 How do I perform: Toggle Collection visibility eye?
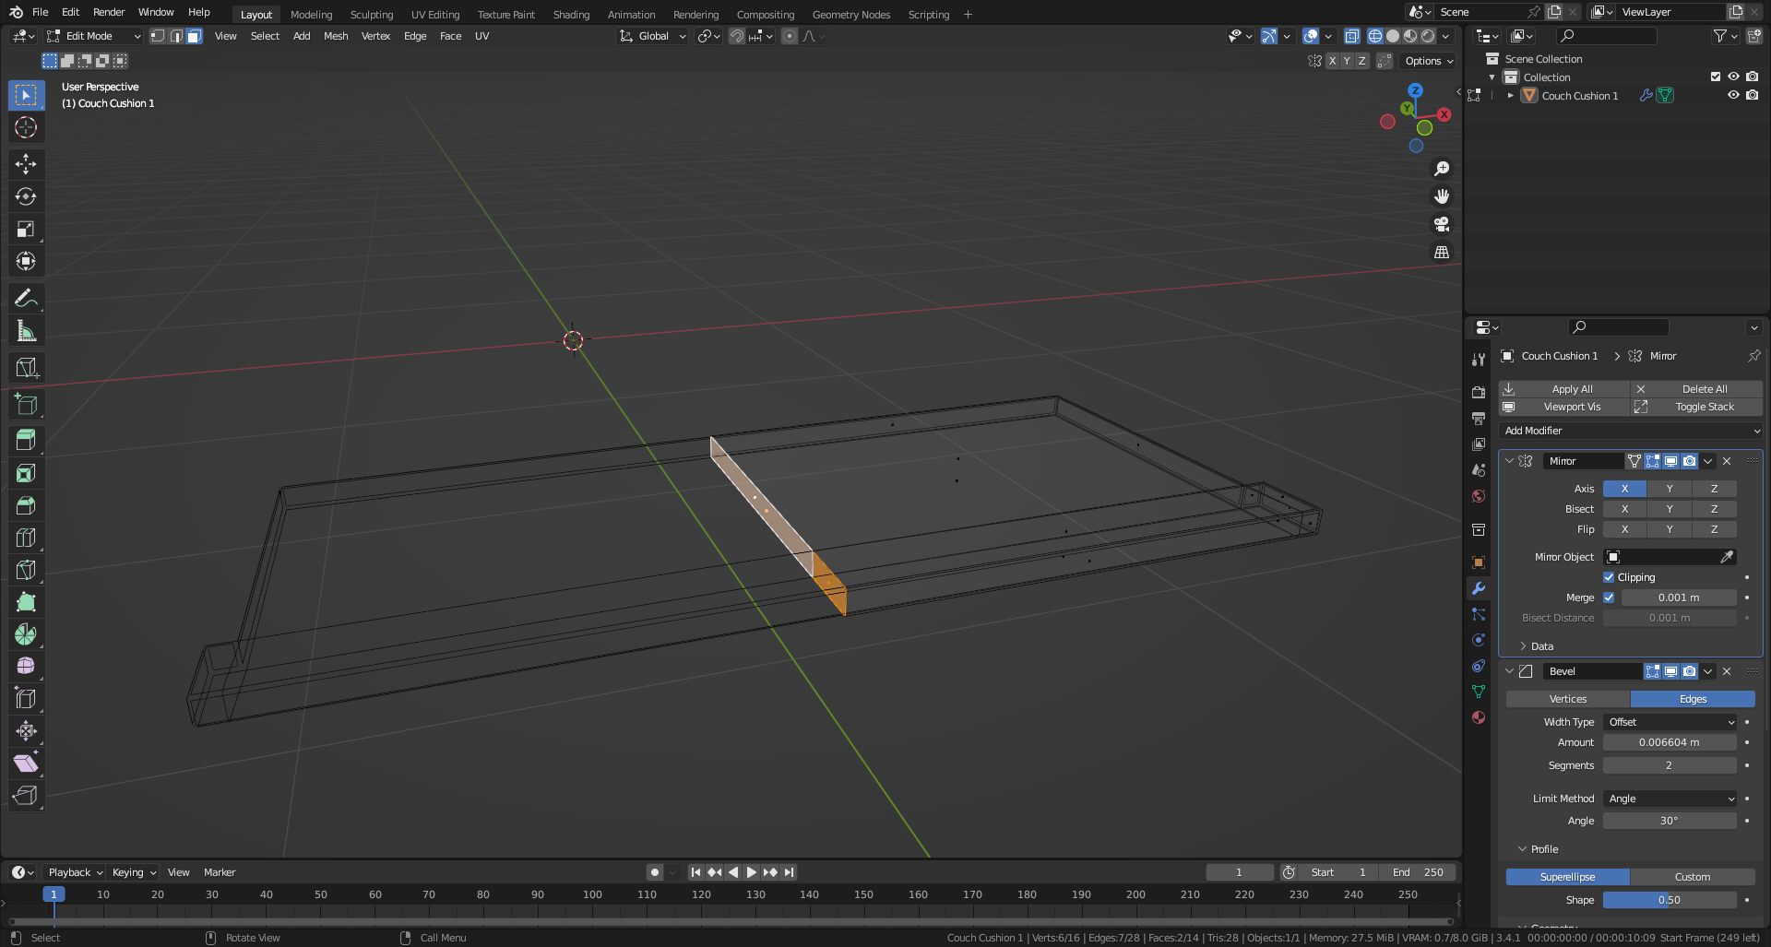[x=1733, y=77]
